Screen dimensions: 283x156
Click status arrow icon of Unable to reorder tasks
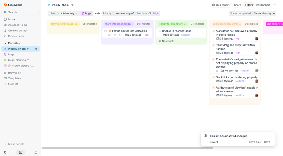click(x=160, y=31)
